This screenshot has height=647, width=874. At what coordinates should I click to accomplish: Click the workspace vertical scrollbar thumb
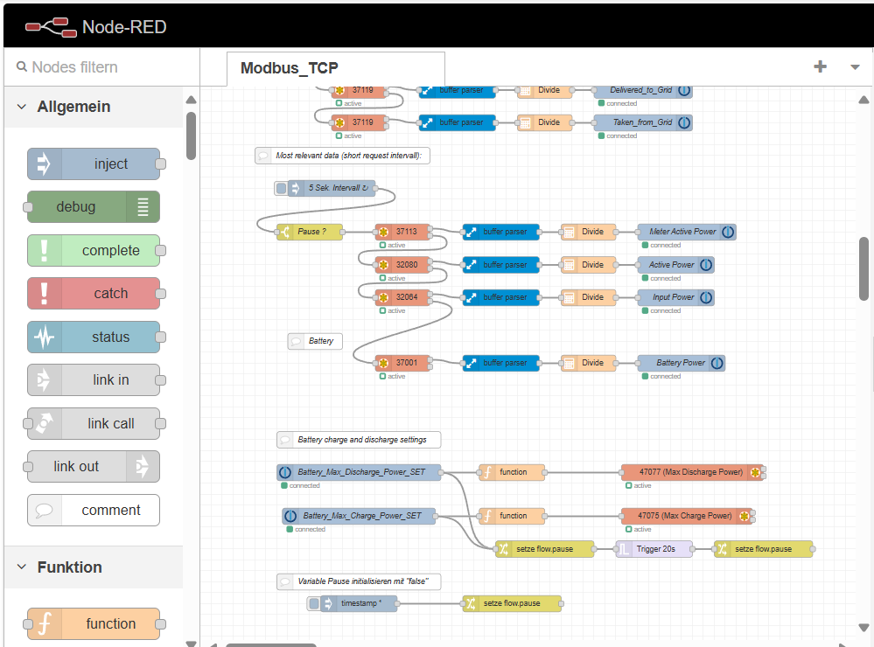coord(864,269)
